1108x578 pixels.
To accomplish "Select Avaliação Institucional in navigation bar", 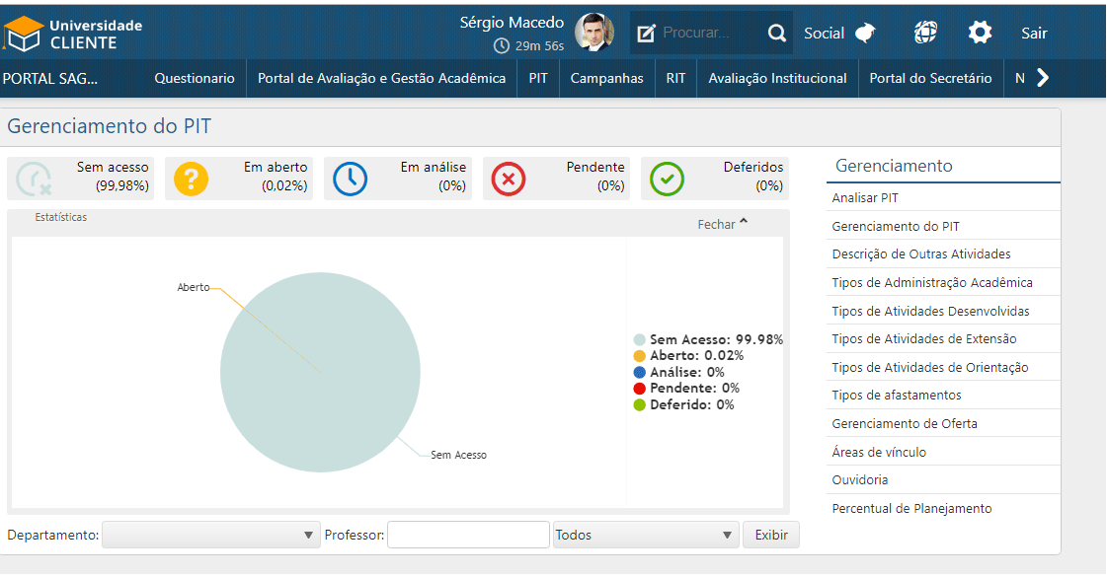I will (x=777, y=78).
